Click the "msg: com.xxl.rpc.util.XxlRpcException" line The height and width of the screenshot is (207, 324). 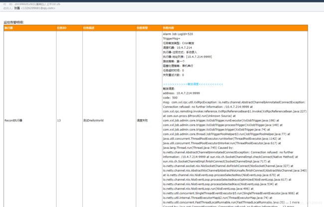click(234, 103)
